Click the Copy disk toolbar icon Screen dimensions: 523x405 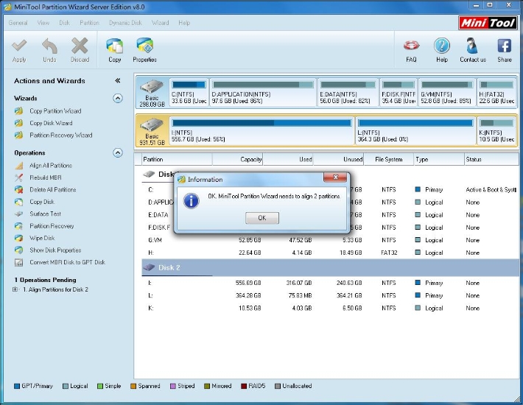click(x=114, y=47)
